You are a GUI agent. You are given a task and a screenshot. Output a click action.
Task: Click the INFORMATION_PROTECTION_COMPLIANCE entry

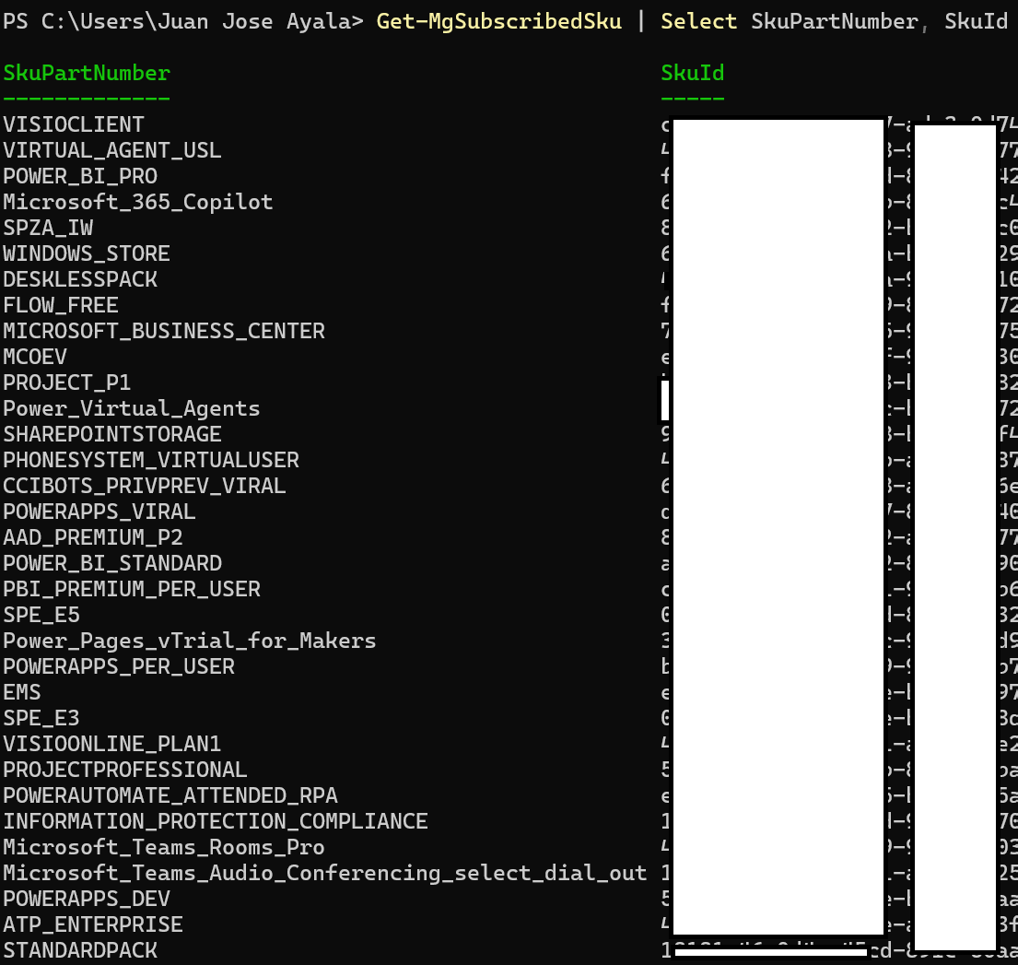pos(216,821)
